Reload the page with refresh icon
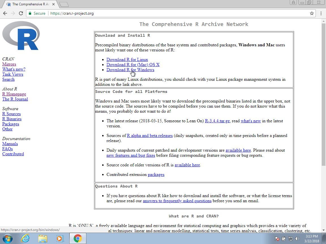This screenshot has width=326, height=244. (x=21, y=13)
